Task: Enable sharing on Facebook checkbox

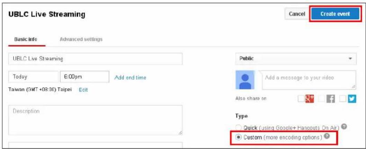Action: pos(322,99)
